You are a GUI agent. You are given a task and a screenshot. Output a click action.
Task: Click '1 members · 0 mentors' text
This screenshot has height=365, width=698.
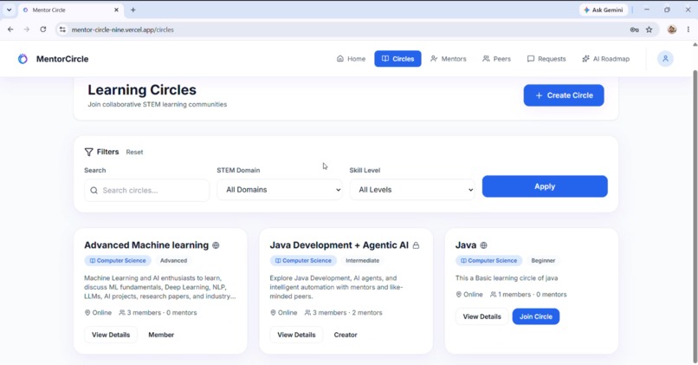533,295
